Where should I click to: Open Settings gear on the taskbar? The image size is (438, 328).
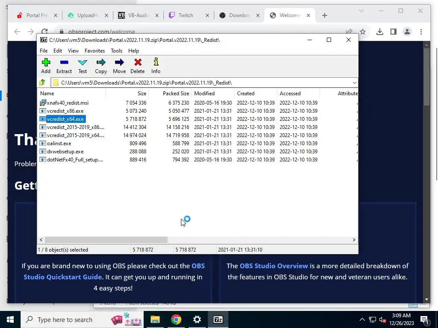[197, 319]
